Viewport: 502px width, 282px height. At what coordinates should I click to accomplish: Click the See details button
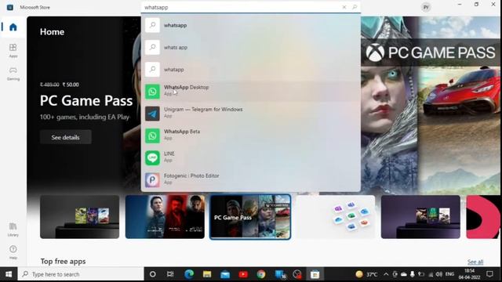66,137
